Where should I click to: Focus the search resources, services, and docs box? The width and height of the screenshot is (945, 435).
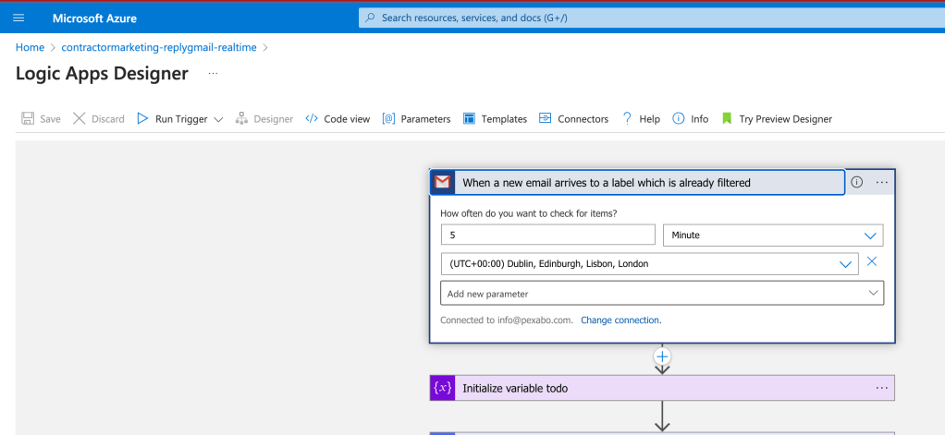651,18
